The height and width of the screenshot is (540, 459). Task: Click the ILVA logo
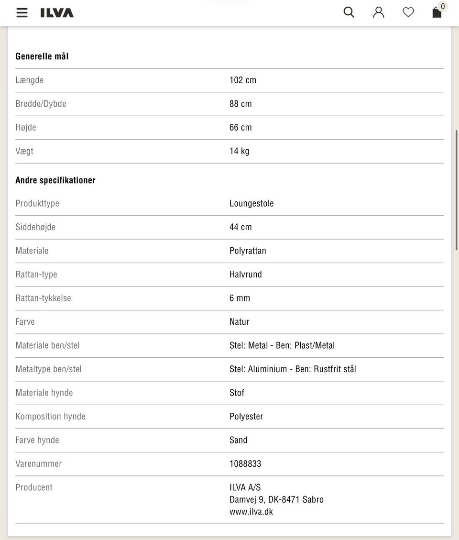pos(57,13)
